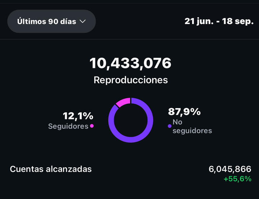Open the Últimos 90 días period dropdown

[51, 21]
